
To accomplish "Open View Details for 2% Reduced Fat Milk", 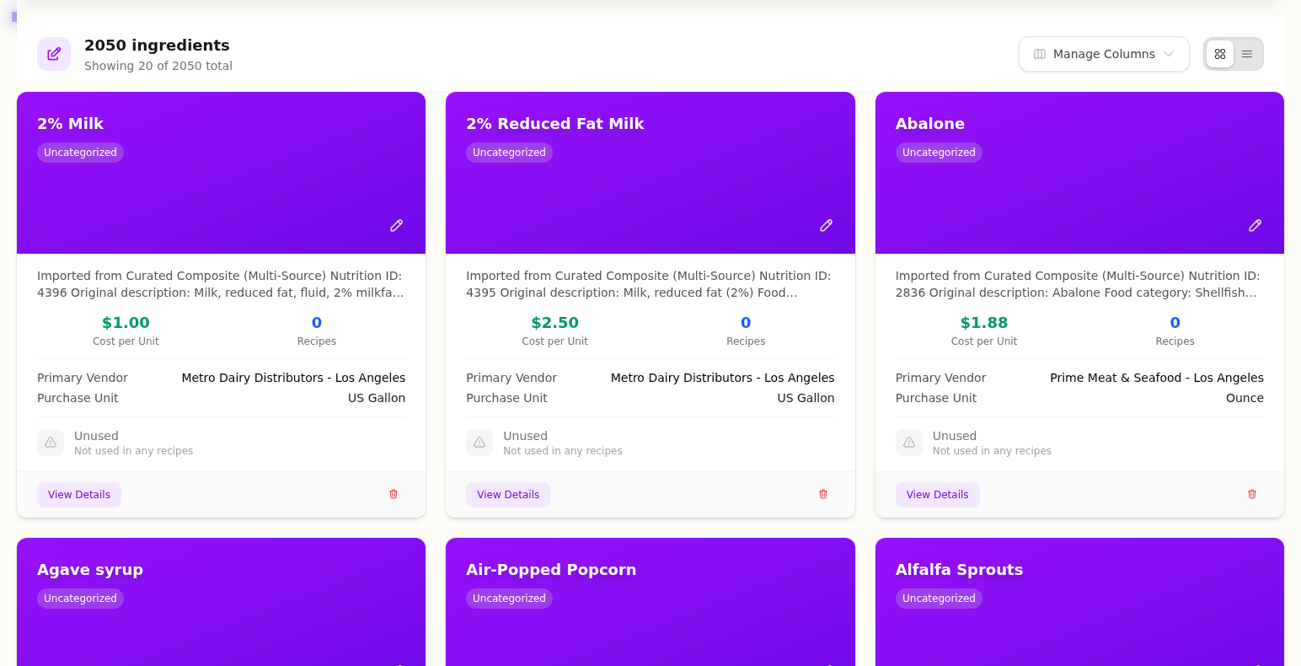I will 508,495.
